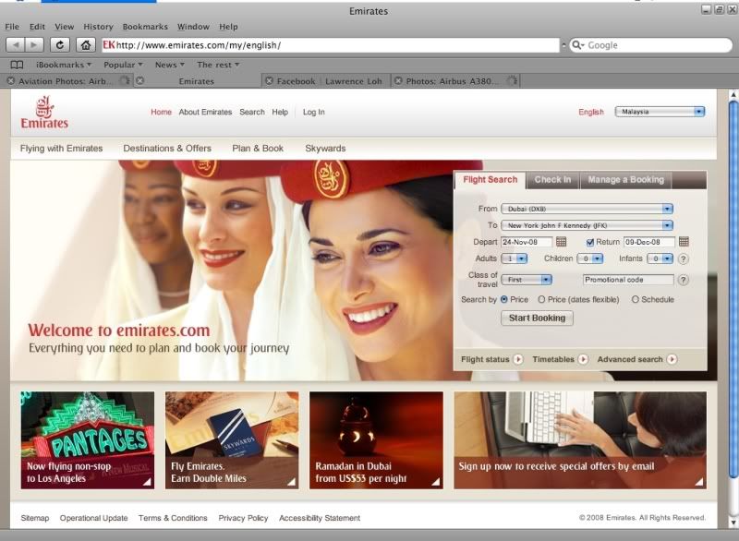Open the Malaysia country dropdown
Image resolution: width=739 pixels, height=541 pixels.
(660, 112)
